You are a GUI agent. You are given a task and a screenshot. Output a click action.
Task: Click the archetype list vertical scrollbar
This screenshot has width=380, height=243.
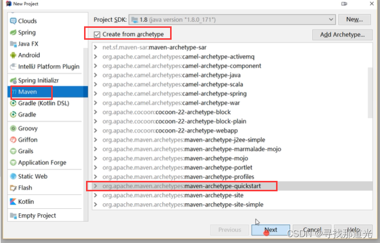click(x=370, y=93)
